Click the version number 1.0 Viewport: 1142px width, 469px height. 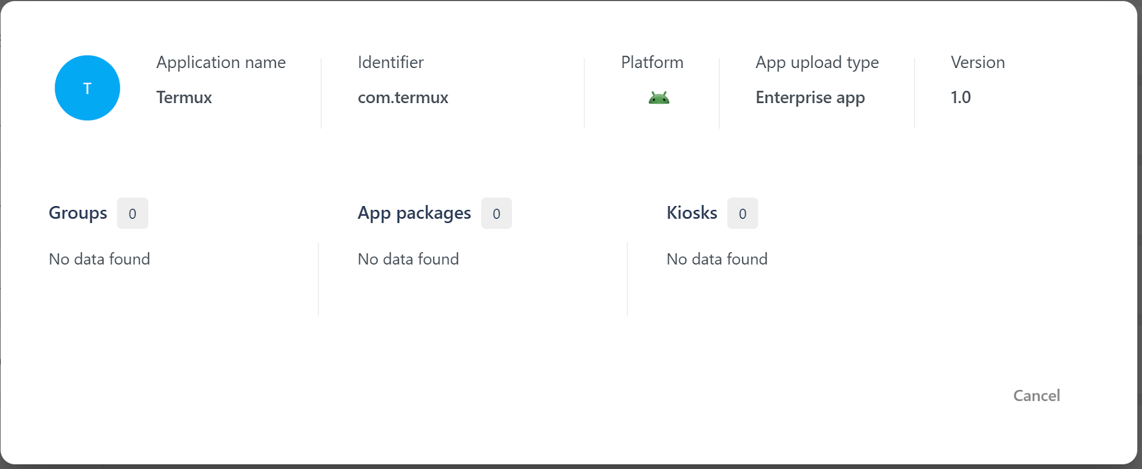tap(960, 97)
